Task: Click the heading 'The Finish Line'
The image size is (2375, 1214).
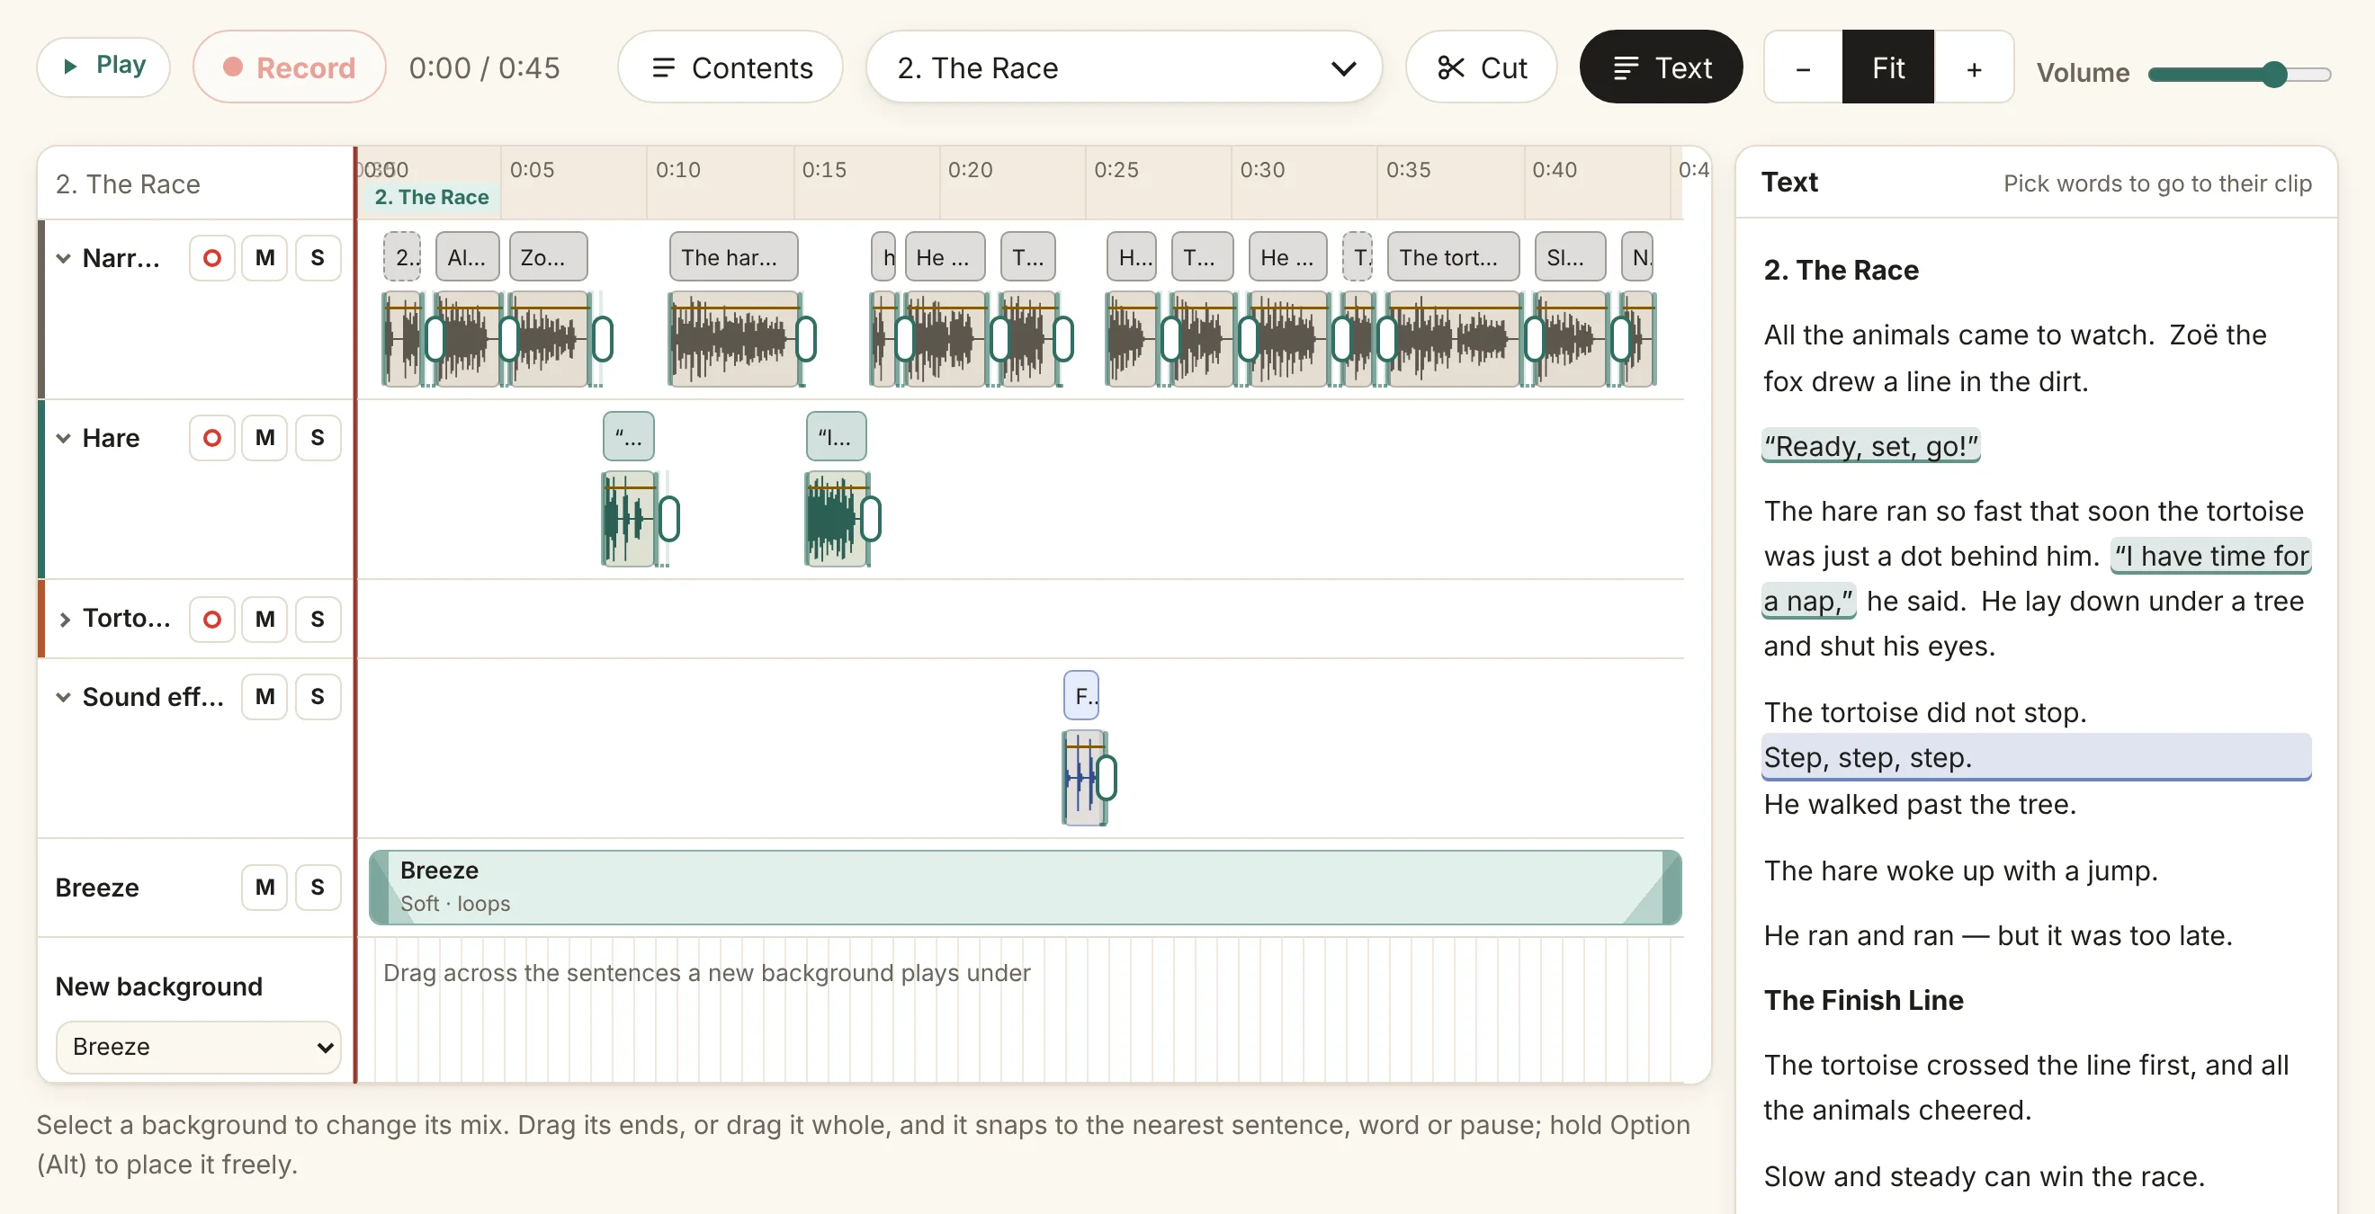Action: click(1863, 999)
